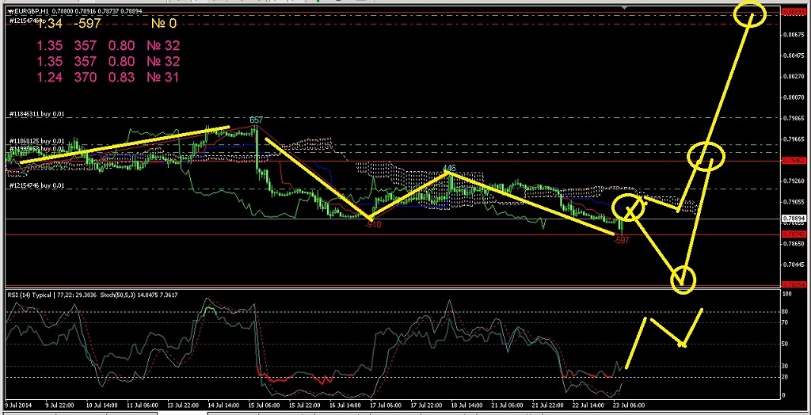Click the red price level tag 0.79452

(x=794, y=161)
